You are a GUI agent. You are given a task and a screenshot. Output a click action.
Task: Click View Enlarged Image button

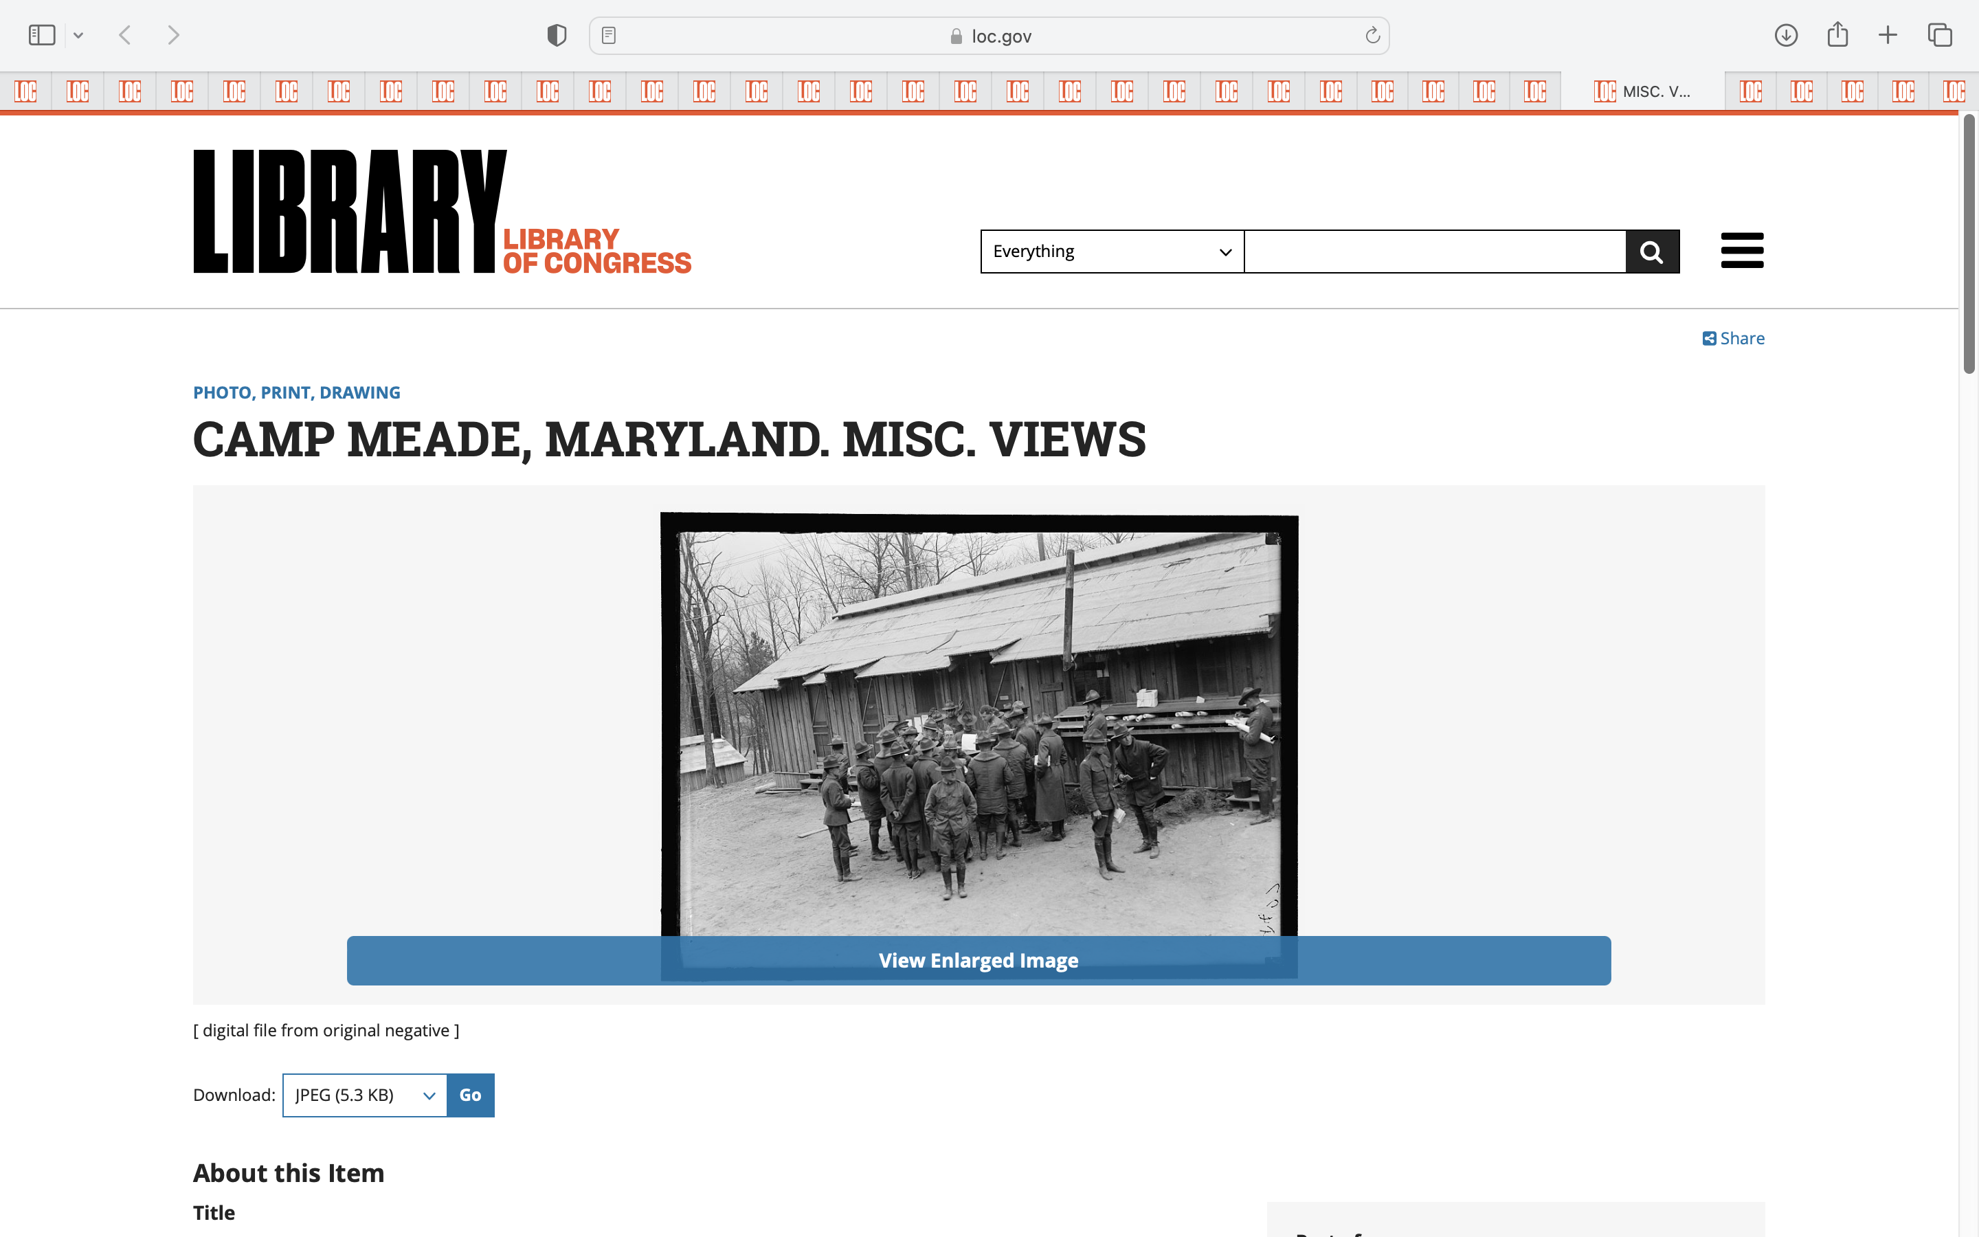pyautogui.click(x=978, y=961)
